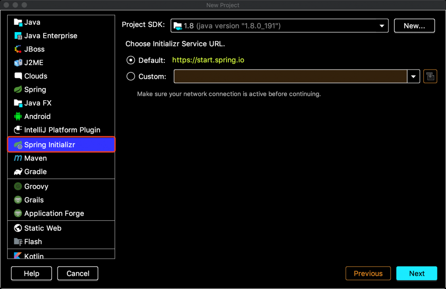
Task: Proceed with the Next button
Action: pyautogui.click(x=417, y=273)
